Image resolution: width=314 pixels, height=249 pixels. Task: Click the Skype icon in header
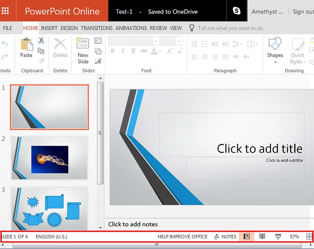tap(236, 11)
